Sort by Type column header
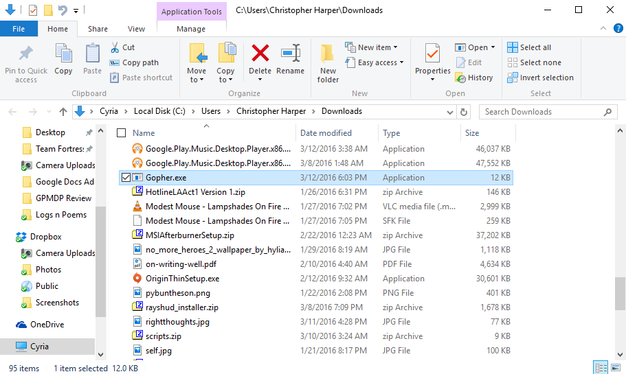This screenshot has height=374, width=626. coord(391,133)
